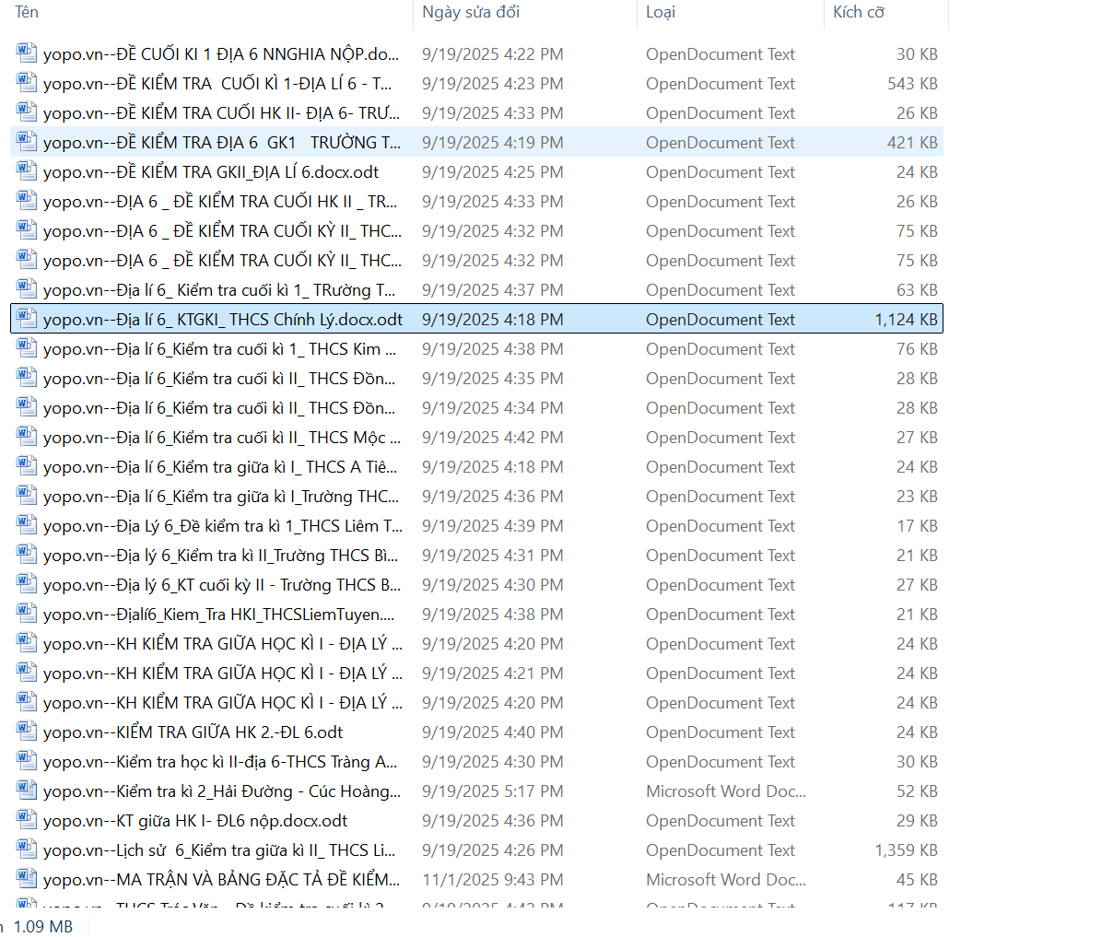Select the file ĐỀ KIỂM TRA ĐỊA 6 GK1 TRƯỜNG
The image size is (1113, 937).
tap(221, 143)
